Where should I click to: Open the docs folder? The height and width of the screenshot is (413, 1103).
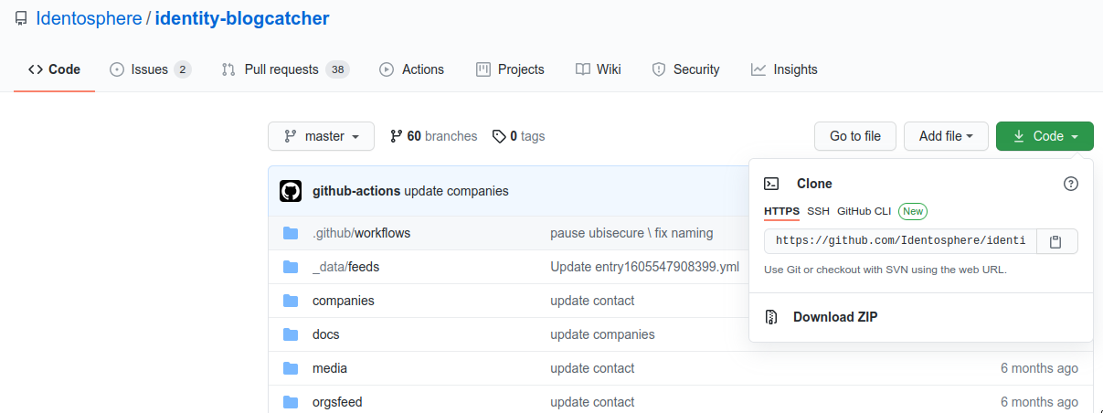click(x=325, y=334)
